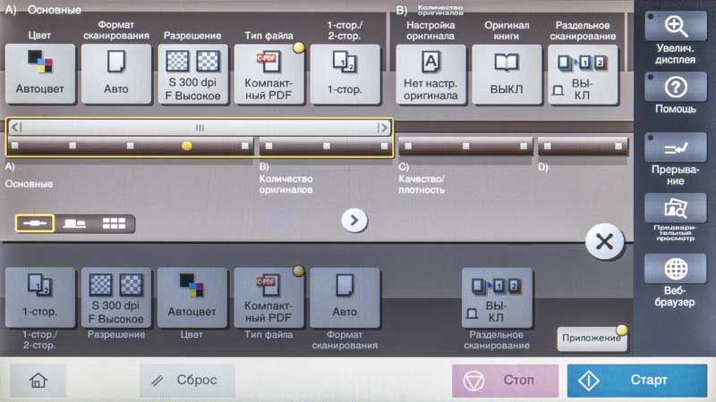Open Предварительный просмотр preview icon
Screen dimensions: 716x402
676,208
